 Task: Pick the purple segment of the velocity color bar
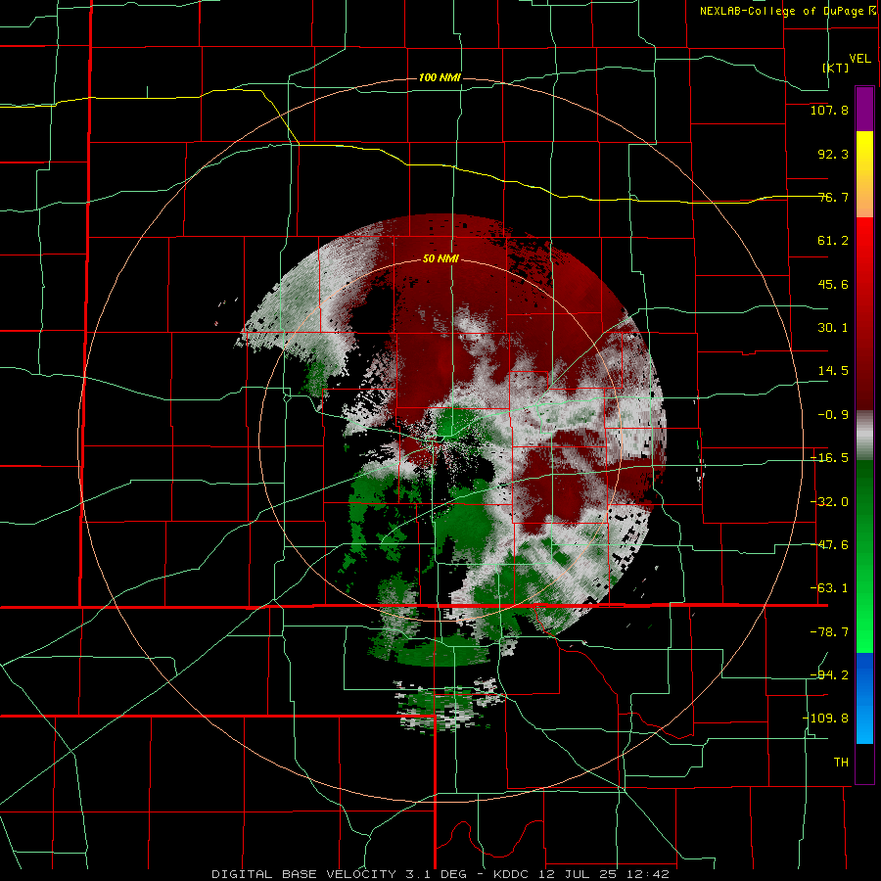pos(864,109)
